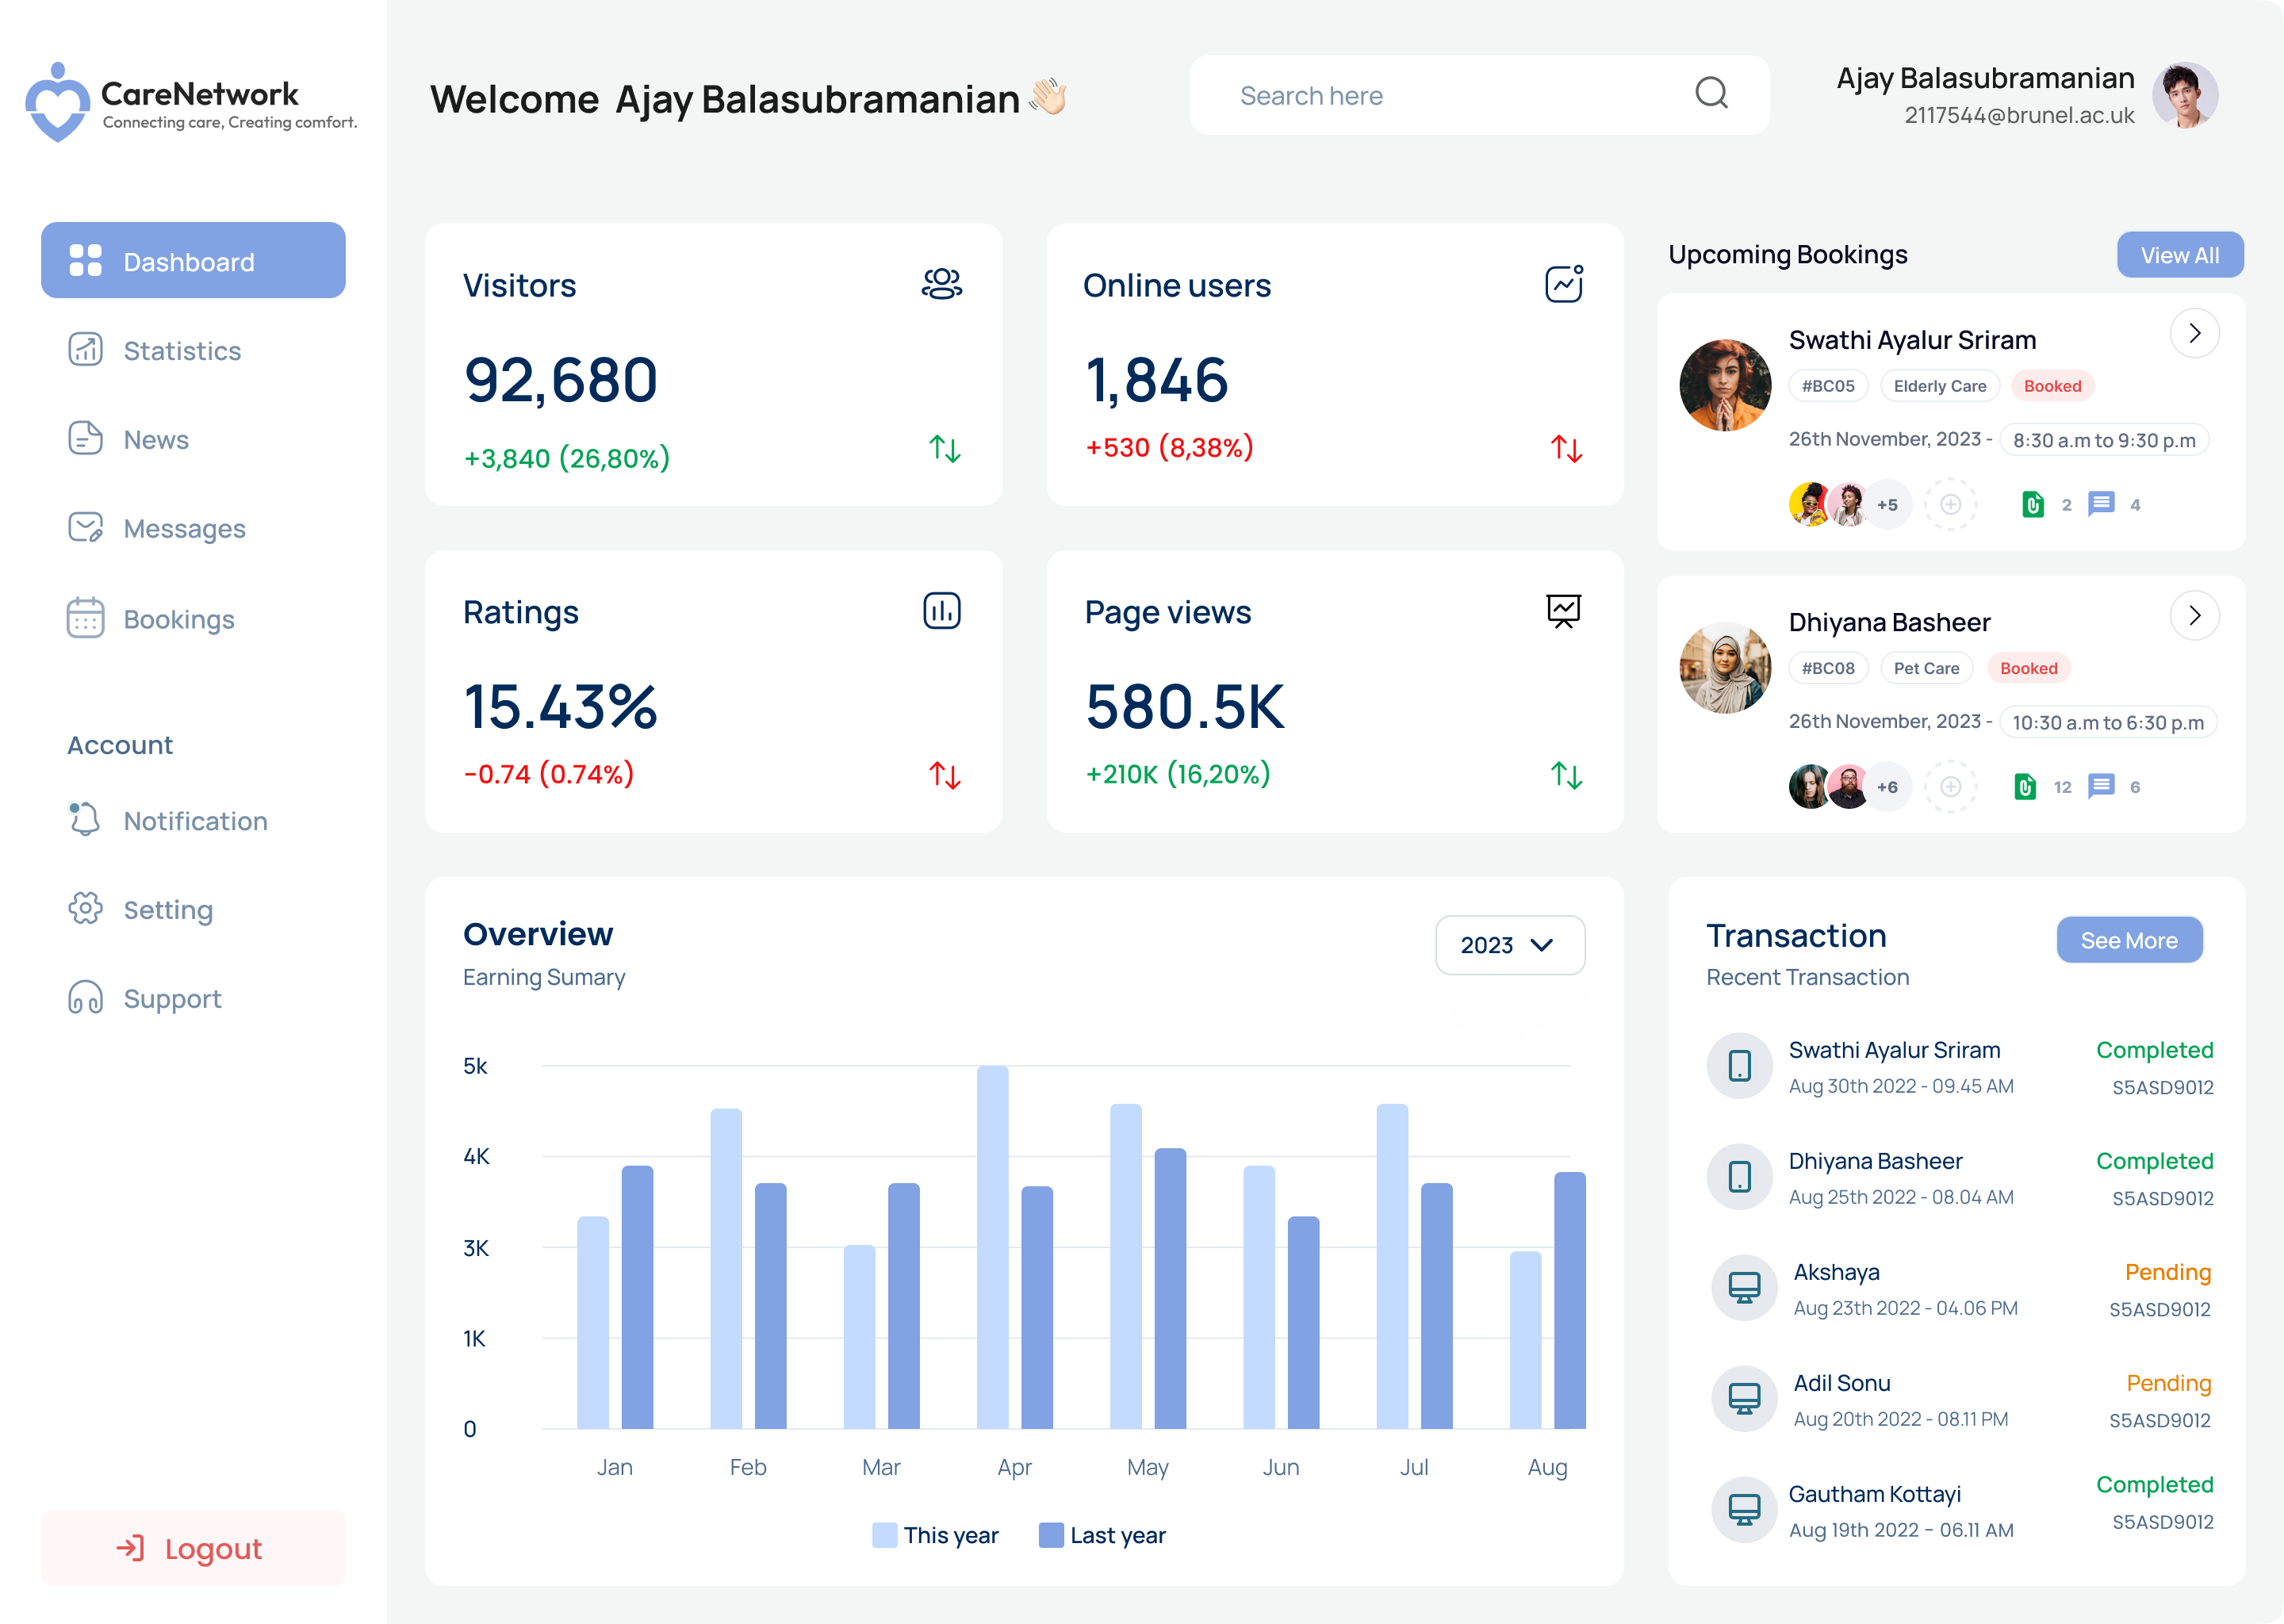Click #BC08 booking tag

pyautogui.click(x=1827, y=668)
